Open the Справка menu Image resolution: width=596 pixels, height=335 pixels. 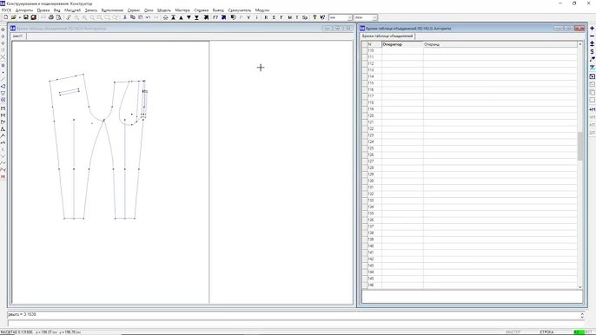(201, 10)
